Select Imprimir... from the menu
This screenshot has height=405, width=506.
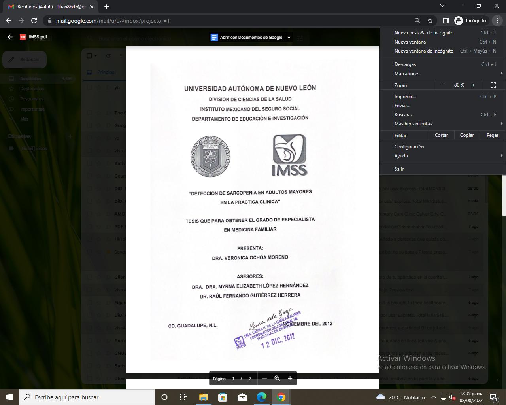(443, 97)
